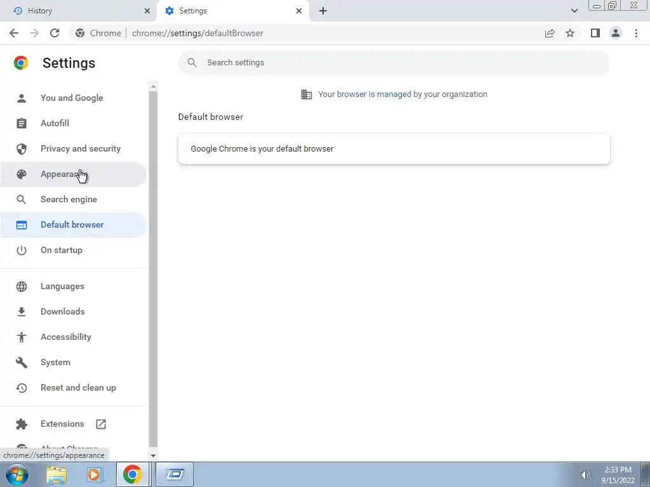Click the Appearance palette icon
This screenshot has height=487, width=650.
[22, 174]
